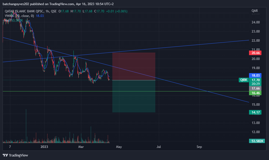The width and height of the screenshot is (269, 160).
Task: Click the red stop-loss zone of short position
Action: 134,66
